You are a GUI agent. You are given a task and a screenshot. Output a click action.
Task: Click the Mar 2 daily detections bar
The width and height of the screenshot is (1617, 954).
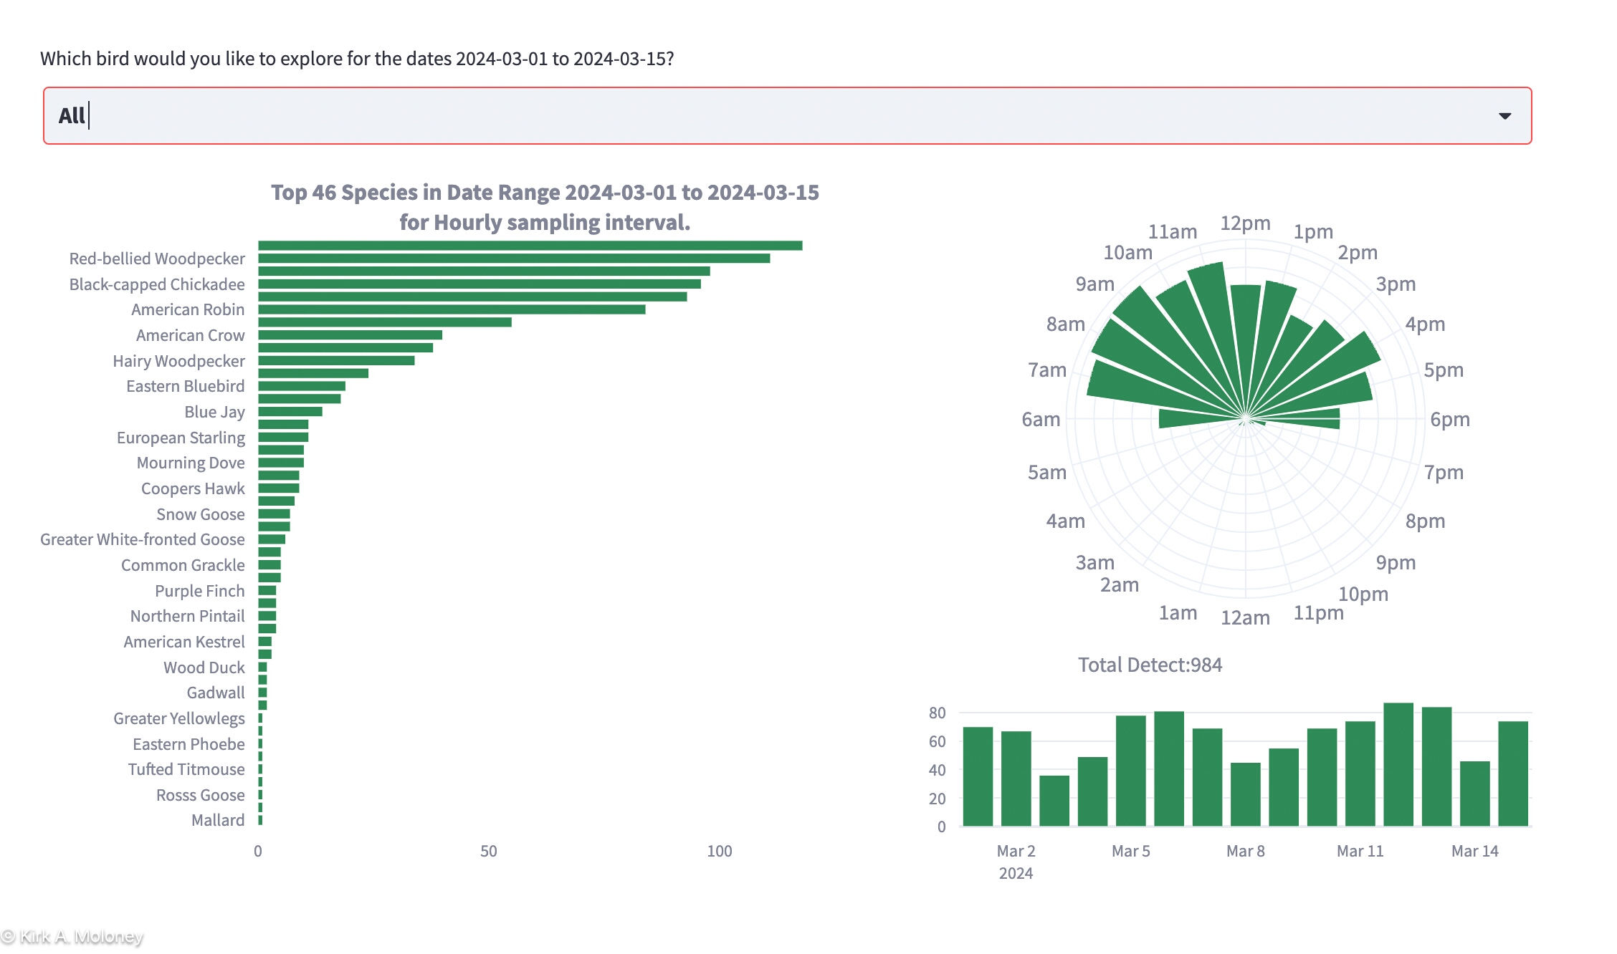click(1016, 779)
